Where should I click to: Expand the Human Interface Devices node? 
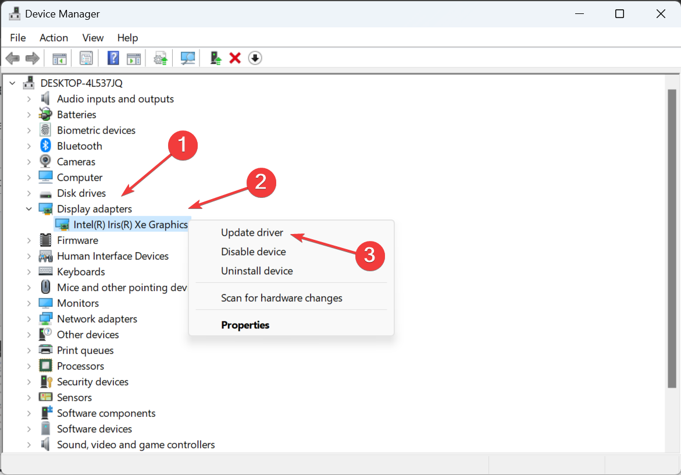click(x=28, y=256)
